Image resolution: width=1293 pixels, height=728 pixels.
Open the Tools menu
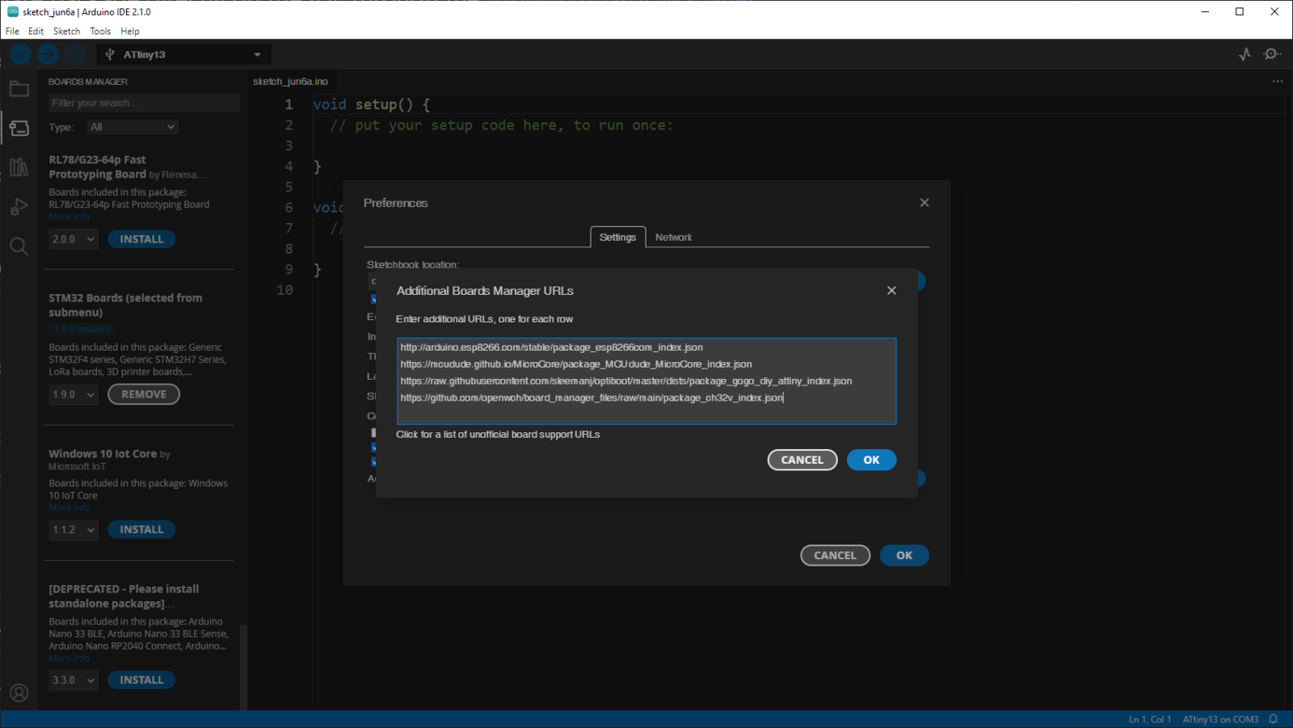pos(100,31)
